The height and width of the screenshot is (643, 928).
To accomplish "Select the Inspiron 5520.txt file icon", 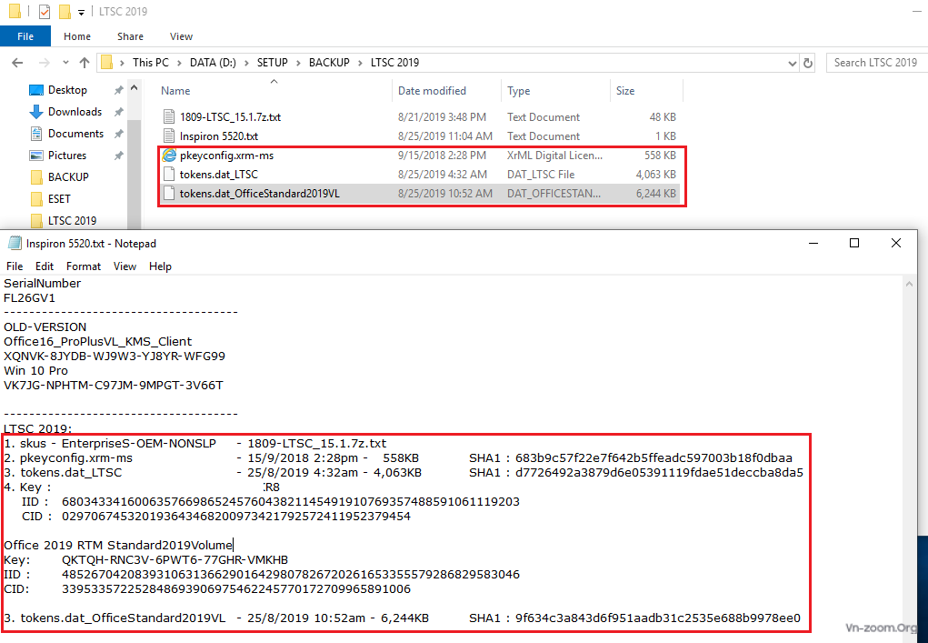I will (x=169, y=136).
